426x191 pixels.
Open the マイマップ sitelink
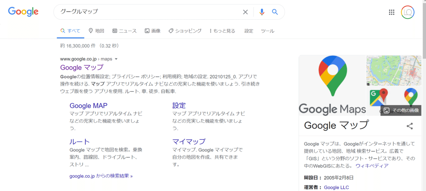[189, 142]
